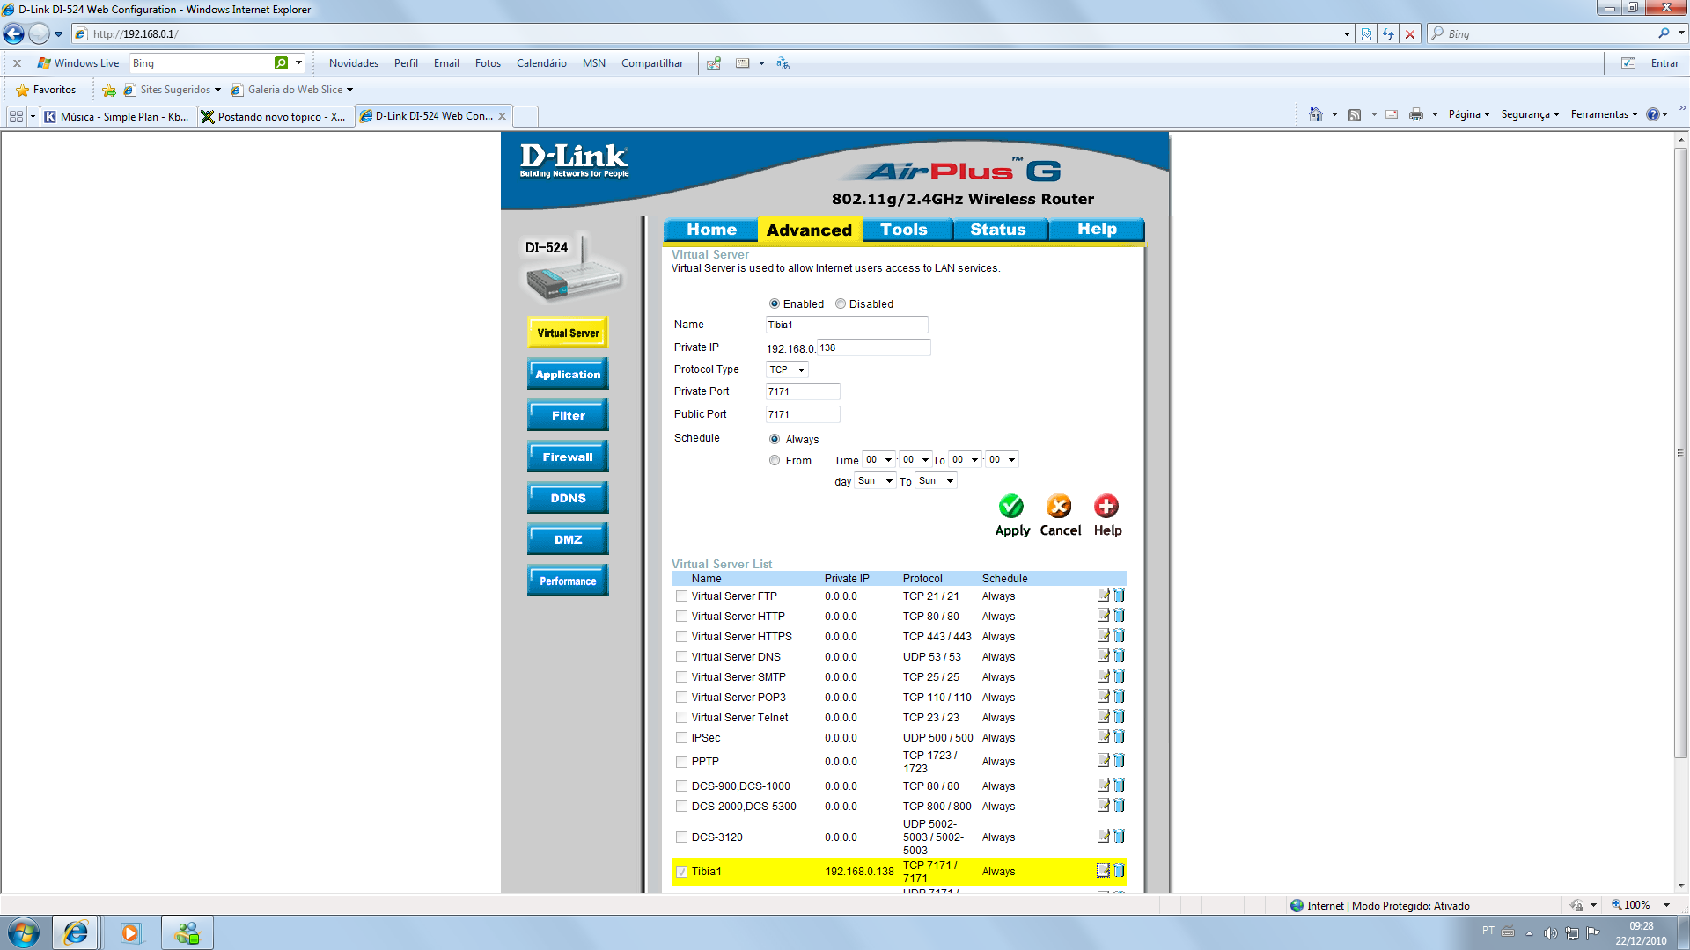Image resolution: width=1690 pixels, height=950 pixels.
Task: Open Windows Media Player from taskbar
Action: point(130,932)
